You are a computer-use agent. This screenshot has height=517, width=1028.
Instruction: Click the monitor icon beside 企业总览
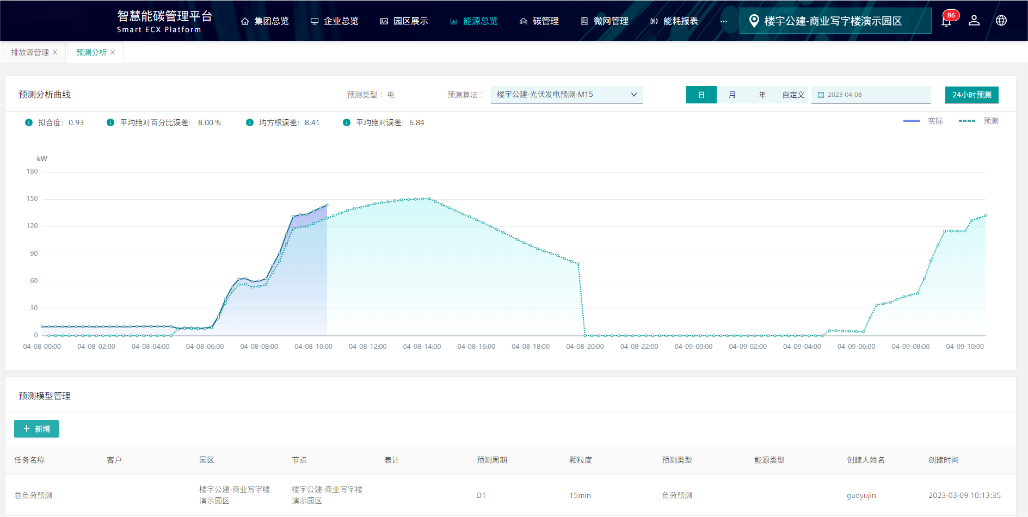point(315,21)
